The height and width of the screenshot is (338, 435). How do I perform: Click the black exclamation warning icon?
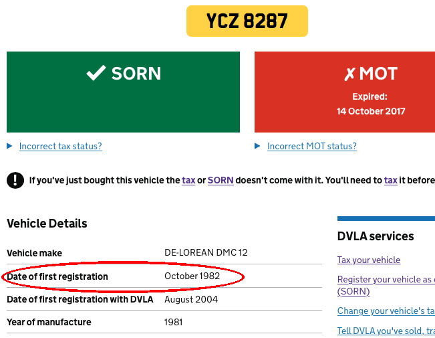[x=15, y=180]
